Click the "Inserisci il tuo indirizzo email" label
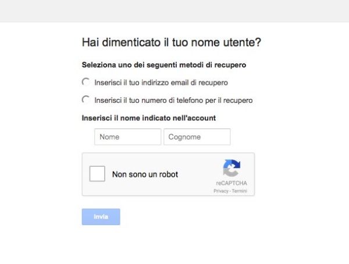 (x=161, y=83)
